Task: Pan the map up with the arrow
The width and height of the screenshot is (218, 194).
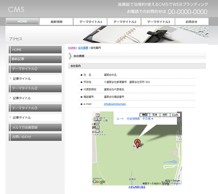Action: [97, 115]
